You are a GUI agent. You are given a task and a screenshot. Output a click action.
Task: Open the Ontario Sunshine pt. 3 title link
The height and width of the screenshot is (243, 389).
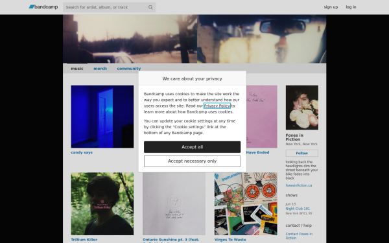pyautogui.click(x=171, y=240)
